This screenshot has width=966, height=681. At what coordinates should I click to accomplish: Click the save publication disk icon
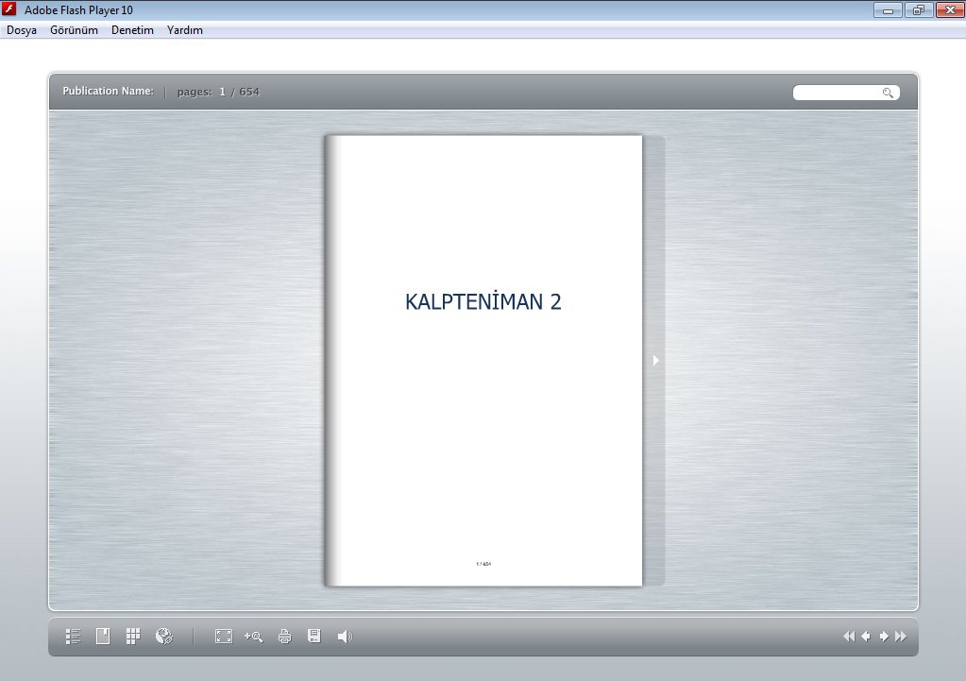click(x=314, y=637)
